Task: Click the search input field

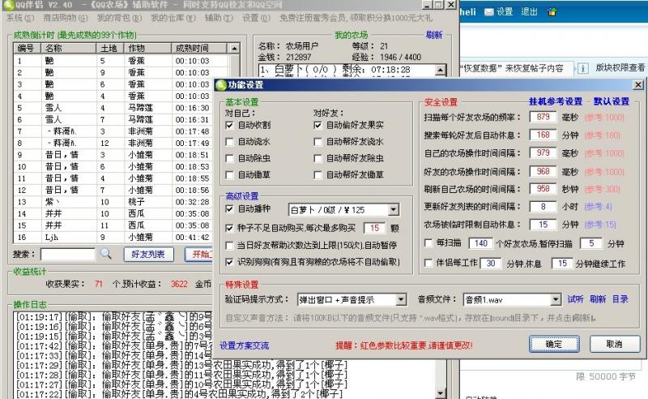Action: pyautogui.click(x=68, y=254)
